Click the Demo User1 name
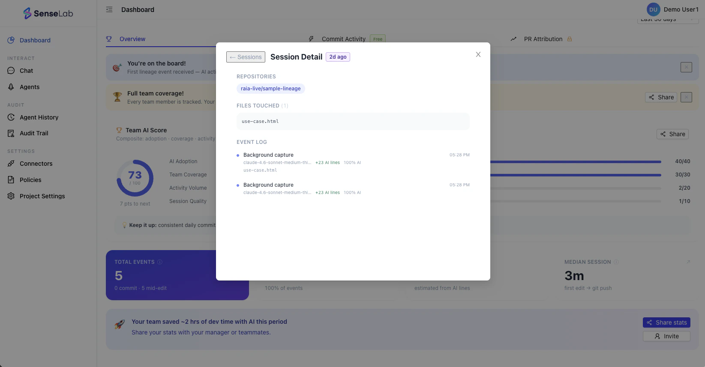The image size is (705, 367). click(681, 9)
